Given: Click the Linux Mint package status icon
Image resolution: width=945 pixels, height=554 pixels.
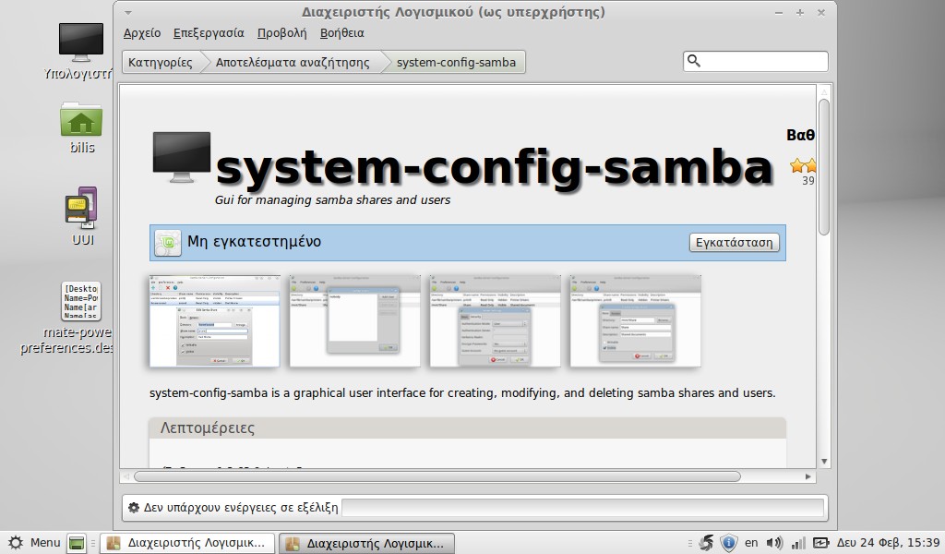Looking at the screenshot, I should 168,244.
